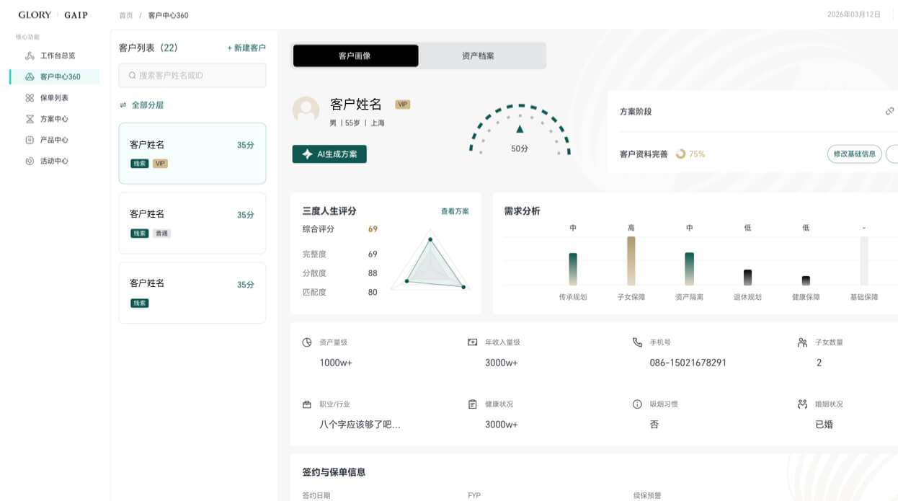The image size is (898, 501).
Task: Click the 产品中心 sidebar icon
Action: tap(30, 140)
